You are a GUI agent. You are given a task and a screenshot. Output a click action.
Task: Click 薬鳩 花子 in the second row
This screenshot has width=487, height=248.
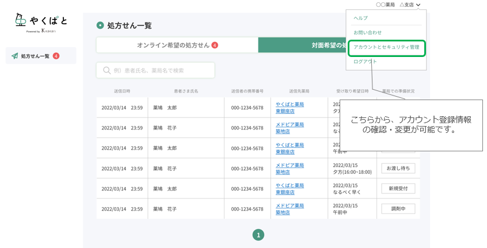click(x=165, y=128)
